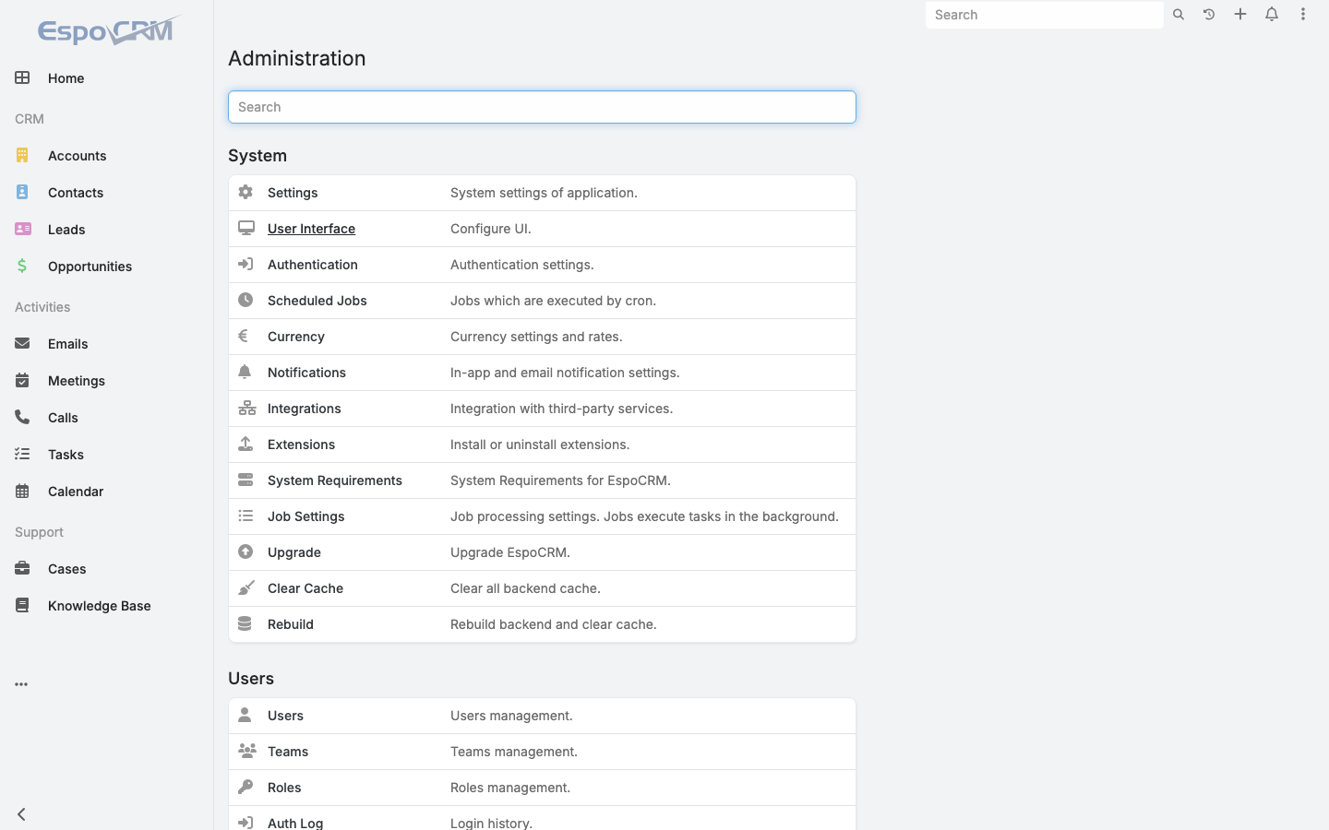The height and width of the screenshot is (830, 1329).
Task: Open the Auth Log link
Action: (295, 823)
